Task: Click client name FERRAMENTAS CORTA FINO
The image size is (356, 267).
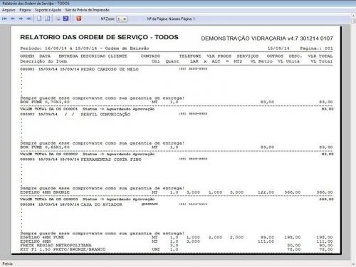Action: tap(111, 159)
